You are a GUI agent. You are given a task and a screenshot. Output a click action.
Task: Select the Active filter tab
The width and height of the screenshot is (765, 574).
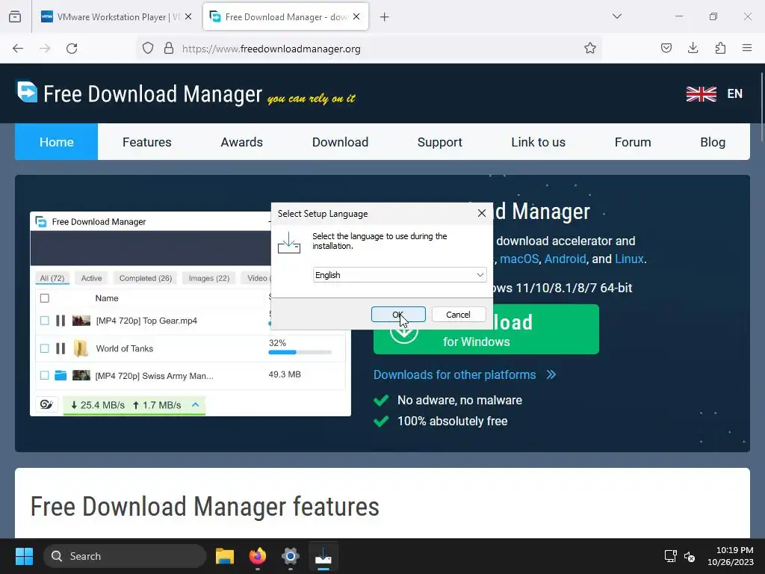[91, 278]
